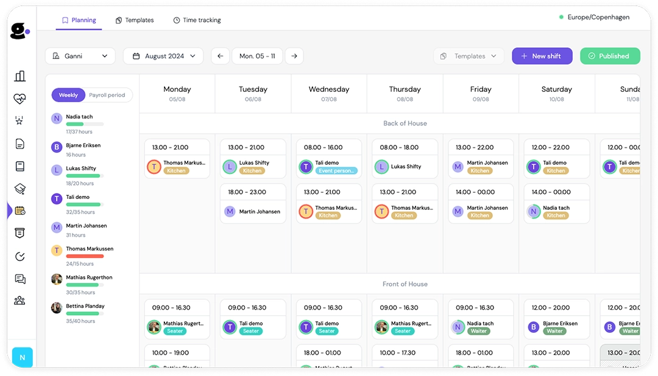Switch to the Time tracking tab
Screen dimensions: 658x376
click(197, 20)
